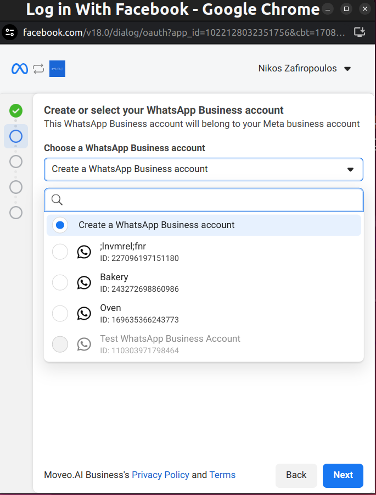Click the site information icon in address bar

pos(10,32)
